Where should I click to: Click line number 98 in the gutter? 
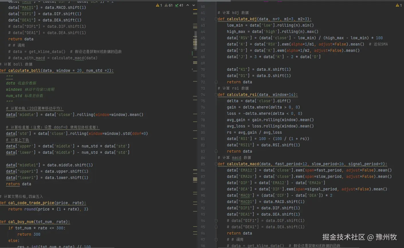click(x=203, y=246)
